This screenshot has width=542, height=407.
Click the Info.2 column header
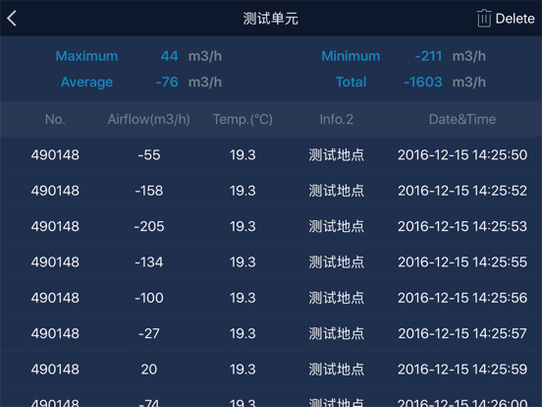(x=337, y=119)
